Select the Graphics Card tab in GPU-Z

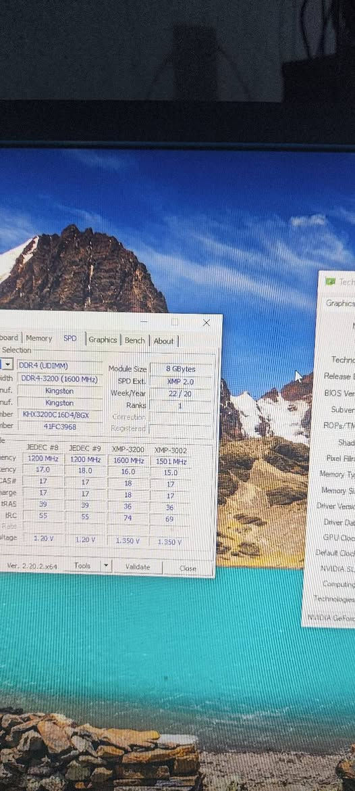340,303
